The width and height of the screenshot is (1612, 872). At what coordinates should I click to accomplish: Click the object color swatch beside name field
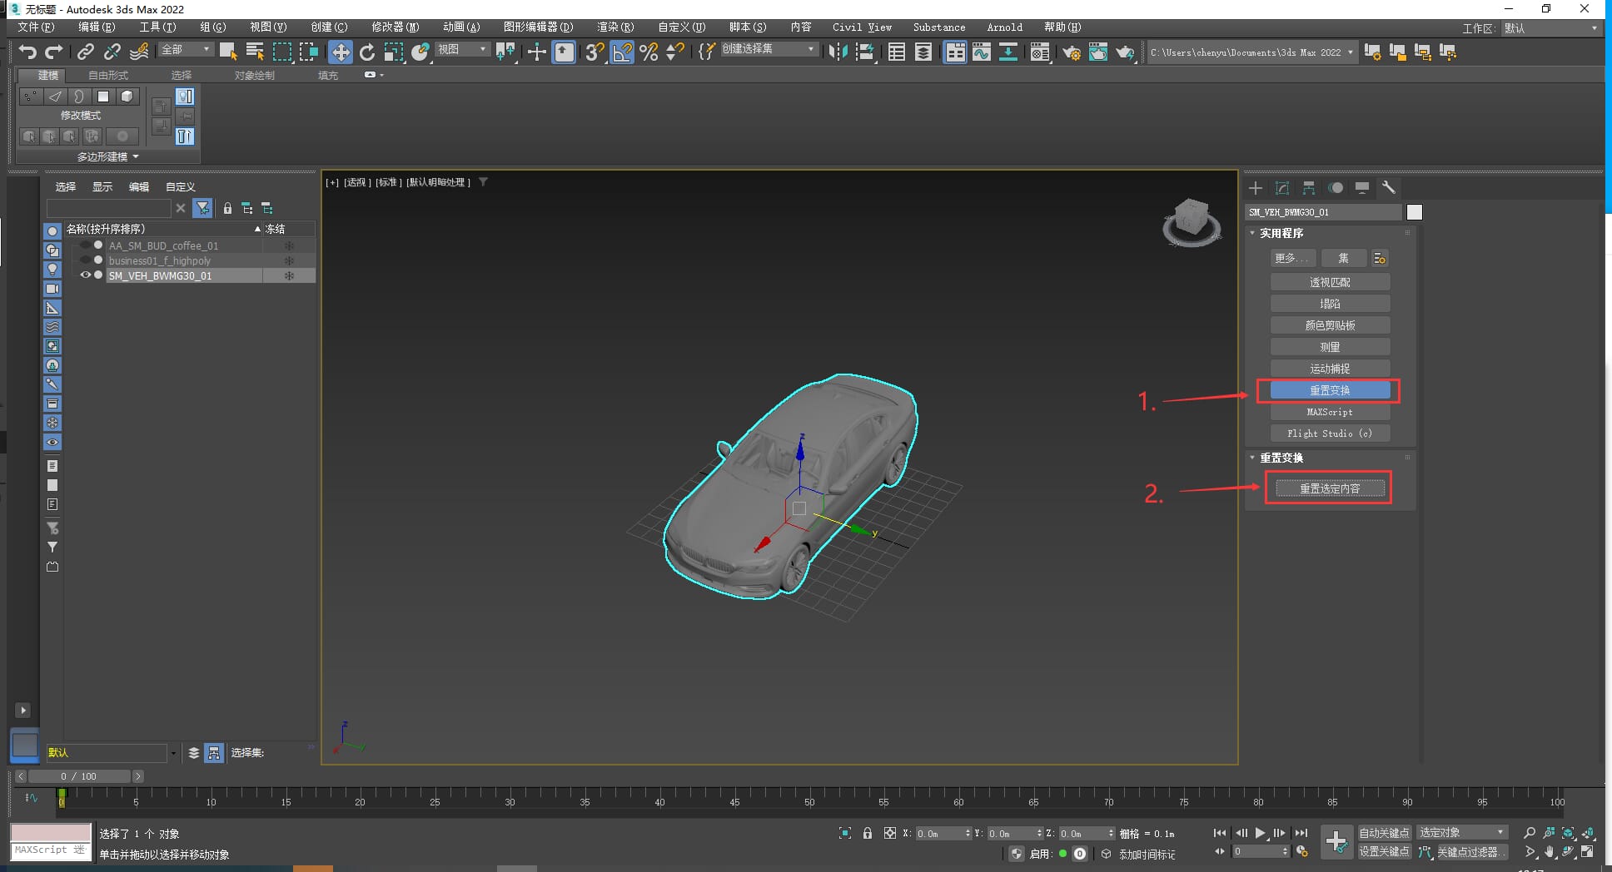[1414, 212]
